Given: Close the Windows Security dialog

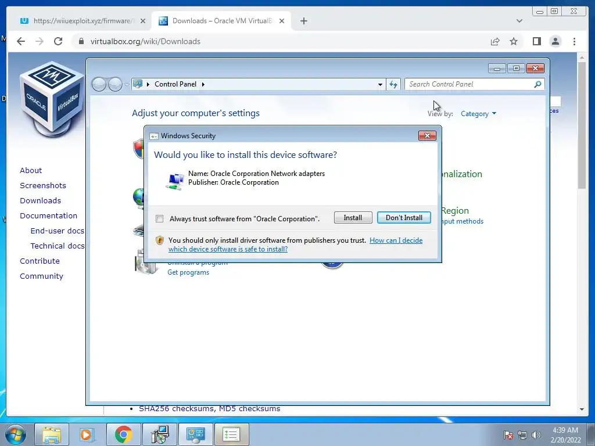Looking at the screenshot, I should pos(427,135).
